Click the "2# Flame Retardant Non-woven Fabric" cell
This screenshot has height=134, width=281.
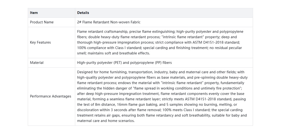click(109, 22)
